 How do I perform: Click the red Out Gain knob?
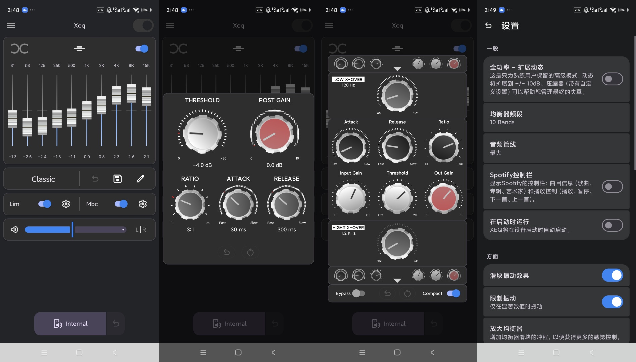tap(444, 198)
